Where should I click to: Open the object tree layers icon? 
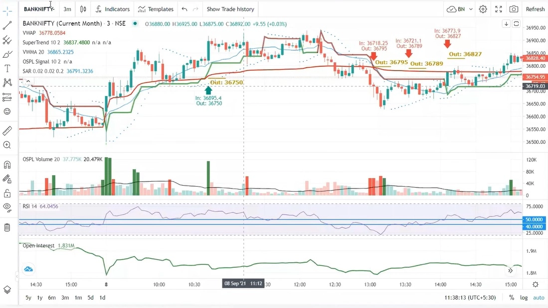coord(7,290)
